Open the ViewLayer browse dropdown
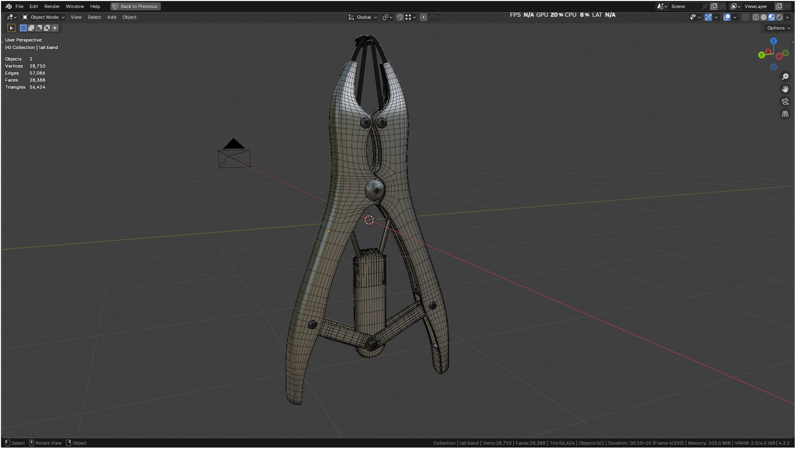The image size is (796, 449). pyautogui.click(x=736, y=6)
